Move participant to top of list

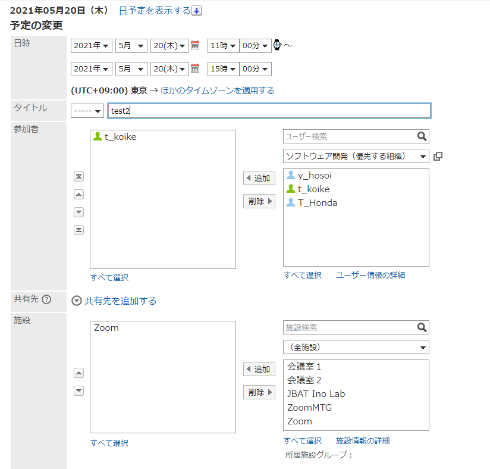pyautogui.click(x=78, y=177)
